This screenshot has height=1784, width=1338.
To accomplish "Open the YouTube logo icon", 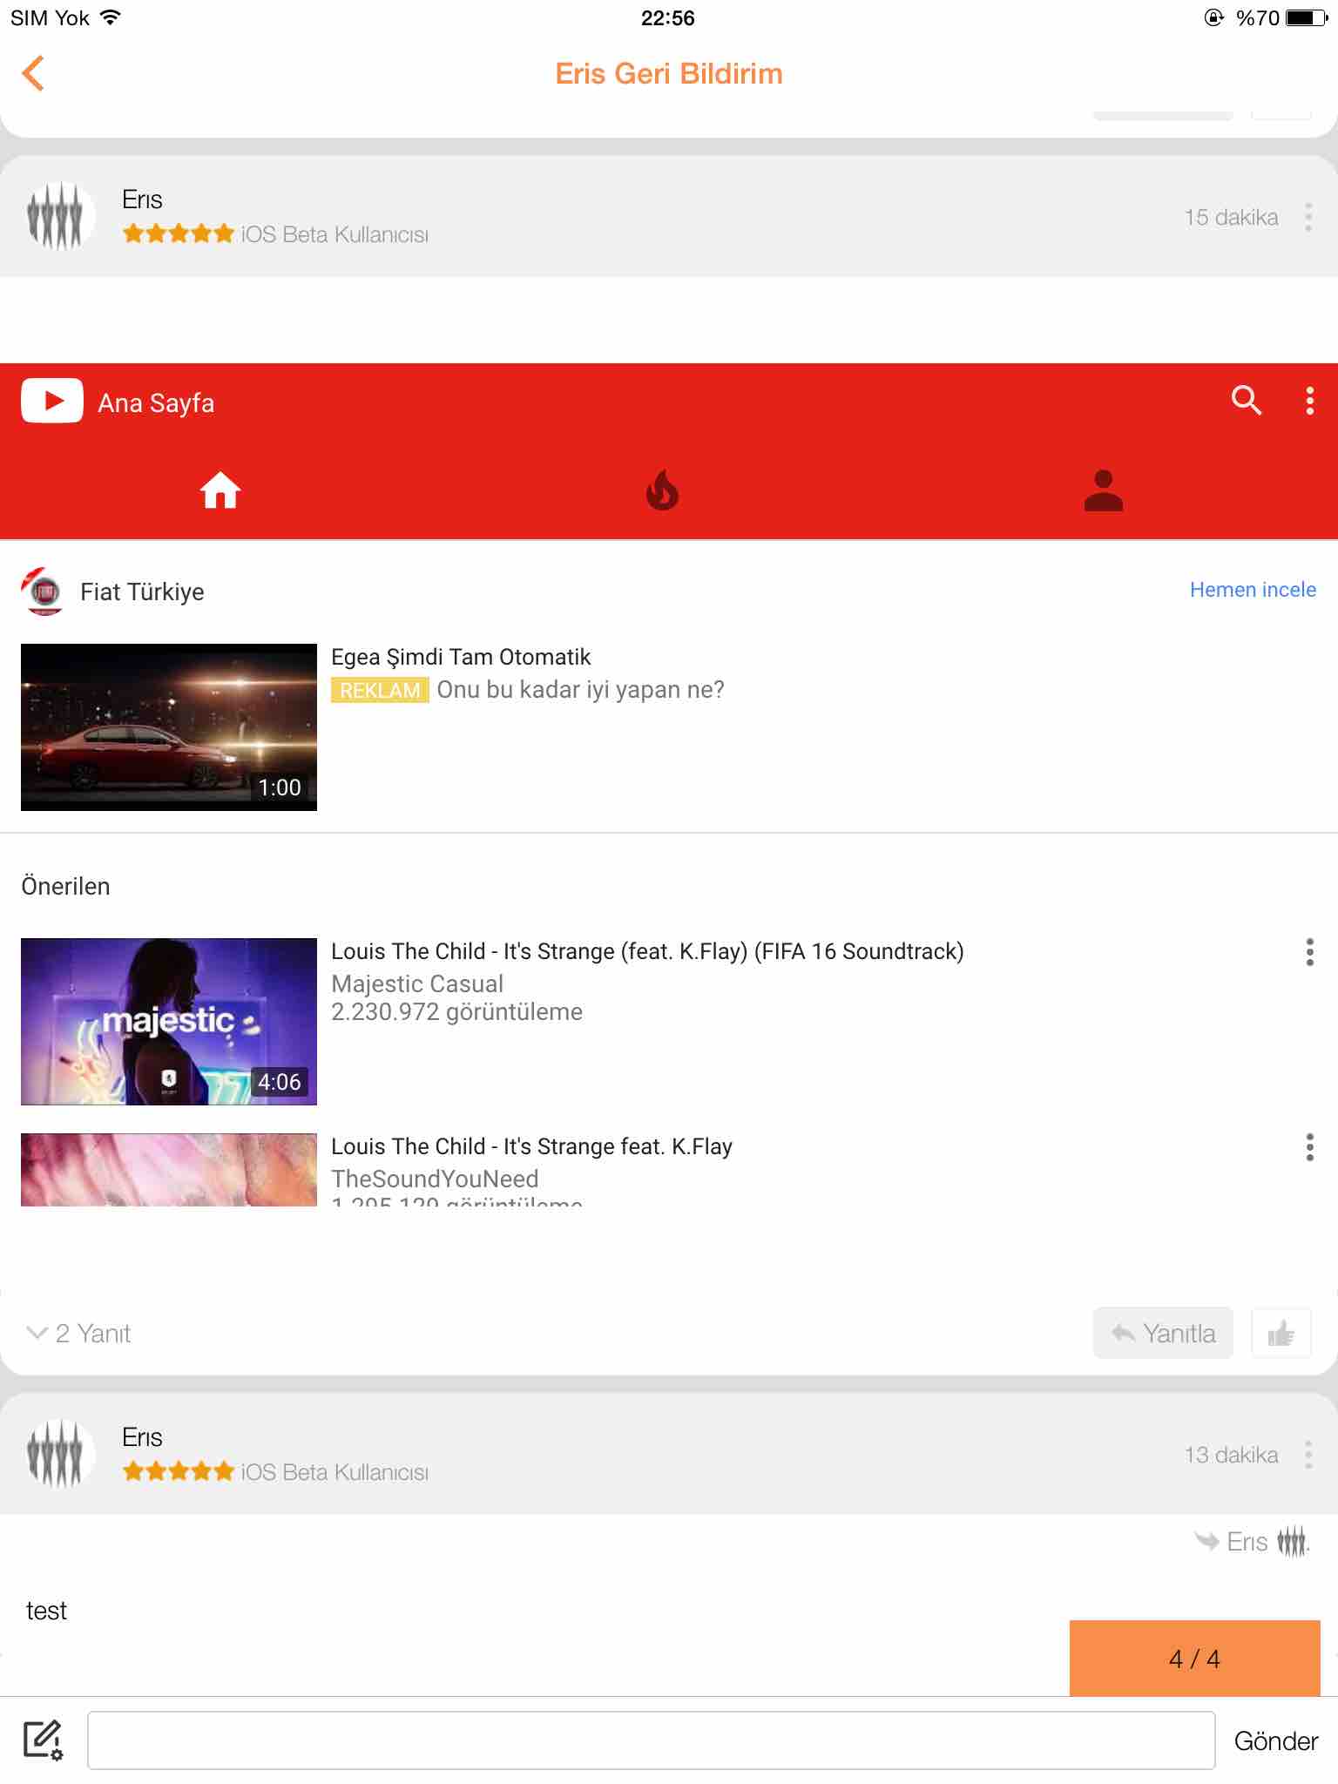I will pos(52,401).
